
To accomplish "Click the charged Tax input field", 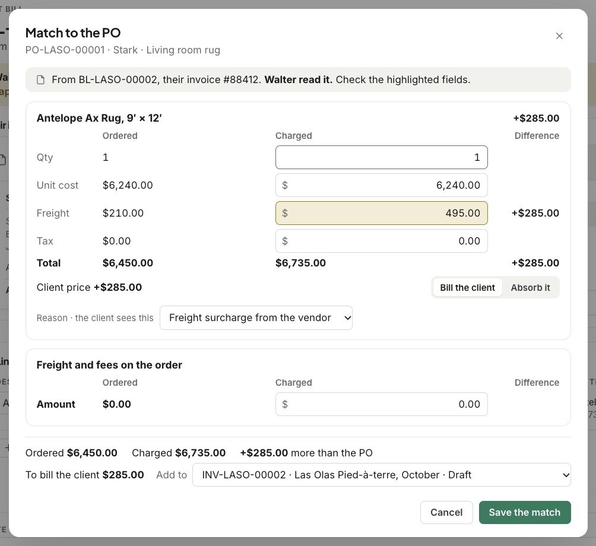I will [381, 241].
